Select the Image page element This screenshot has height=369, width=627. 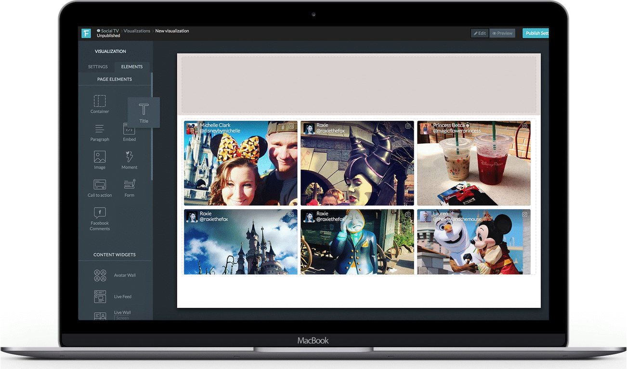[x=100, y=160]
